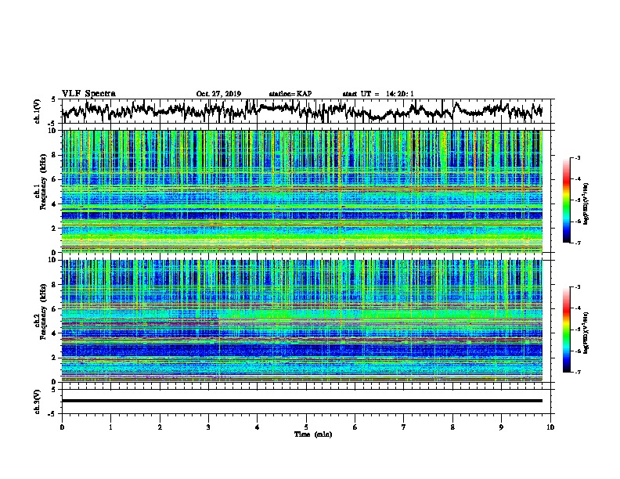
Task: Click time axis tick label "1"
Action: (110, 427)
